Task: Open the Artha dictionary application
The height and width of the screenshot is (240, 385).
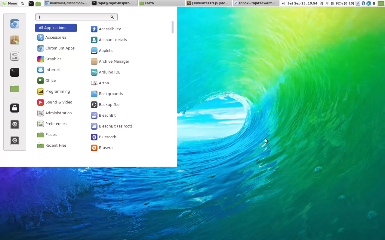Action: pyautogui.click(x=104, y=83)
